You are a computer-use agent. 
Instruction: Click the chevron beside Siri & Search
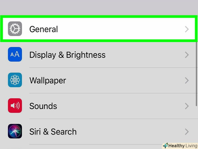coord(187,132)
